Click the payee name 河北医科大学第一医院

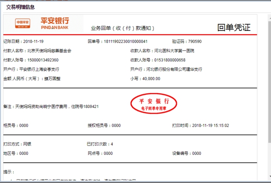click(x=174, y=51)
